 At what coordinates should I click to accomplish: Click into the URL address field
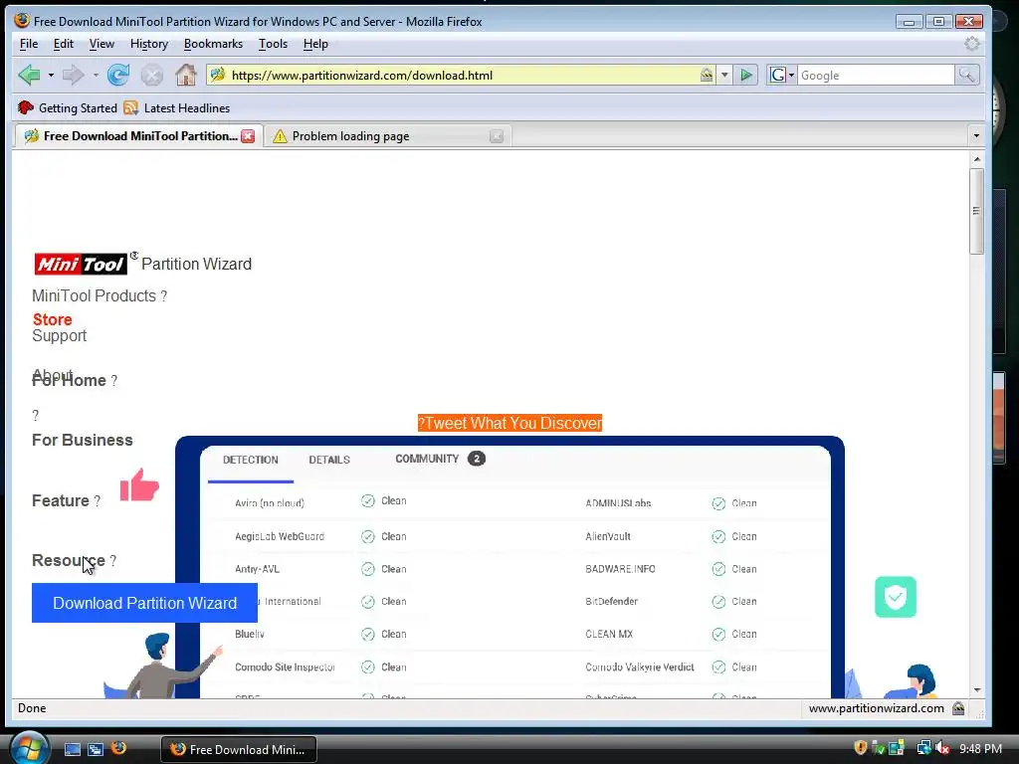click(462, 76)
